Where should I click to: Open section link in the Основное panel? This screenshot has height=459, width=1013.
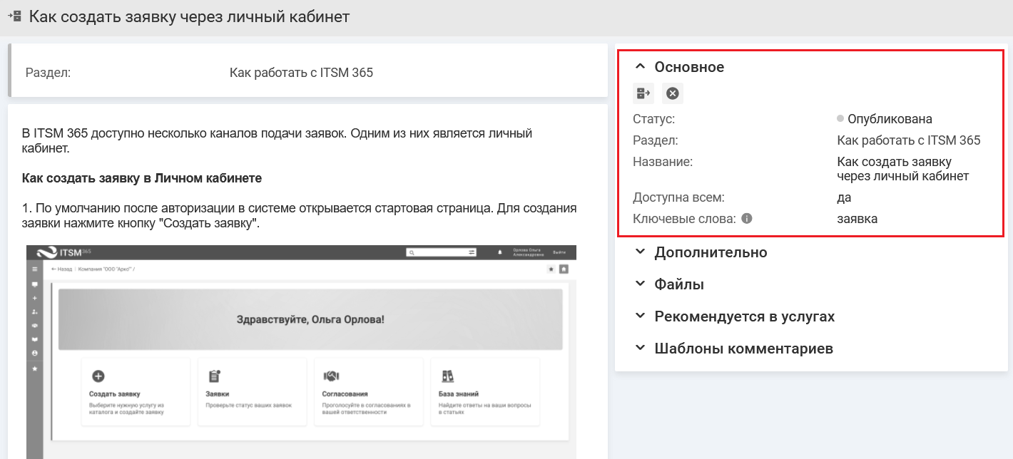(x=908, y=140)
